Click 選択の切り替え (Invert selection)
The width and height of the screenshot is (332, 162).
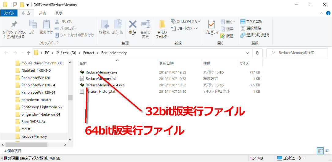pos(255,35)
